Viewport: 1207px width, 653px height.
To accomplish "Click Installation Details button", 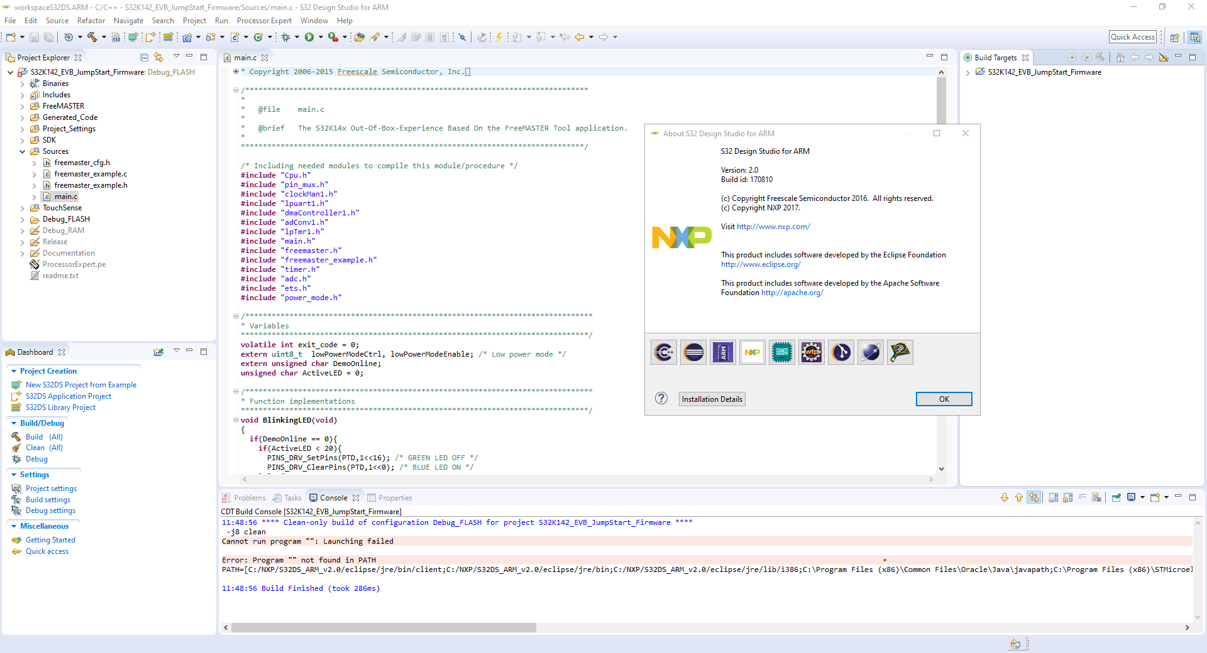I will (x=712, y=399).
